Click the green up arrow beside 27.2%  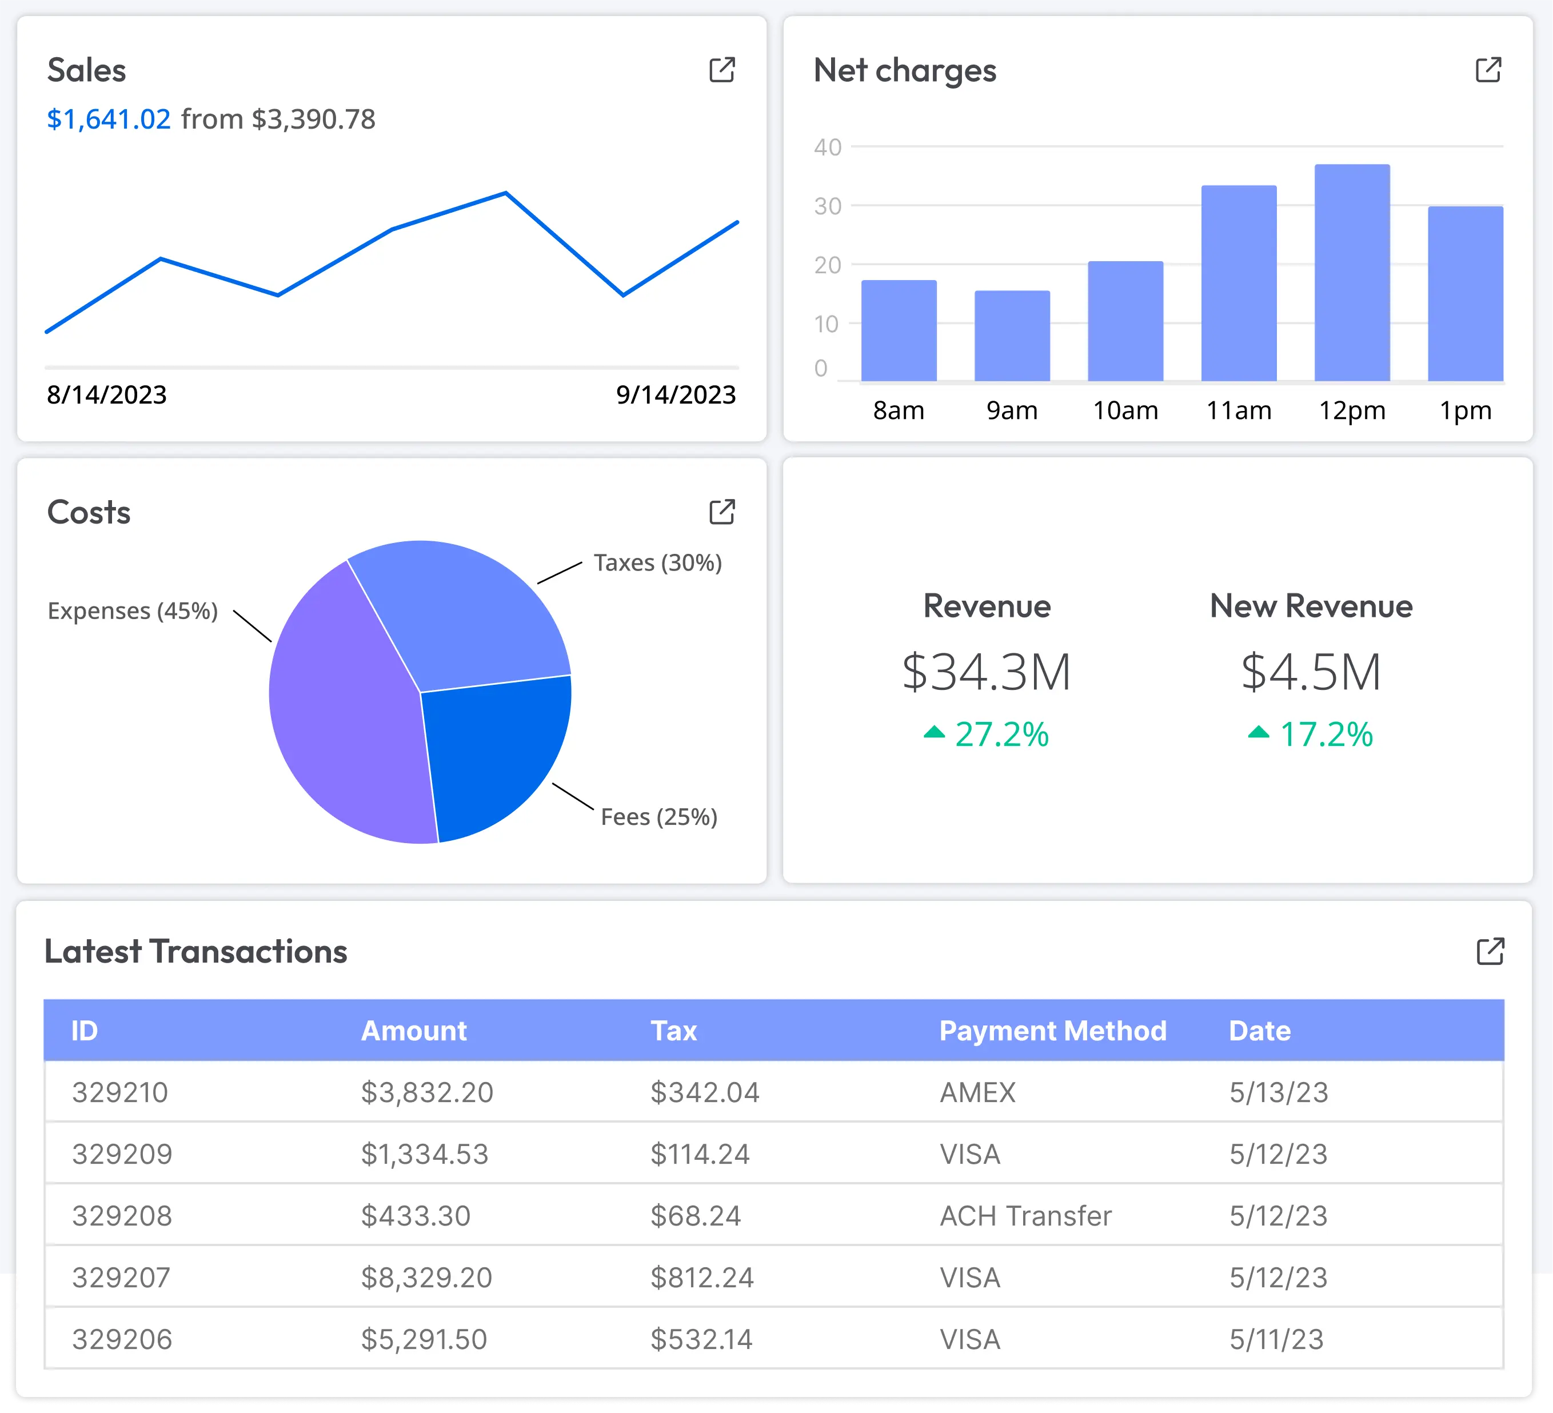pos(935,733)
